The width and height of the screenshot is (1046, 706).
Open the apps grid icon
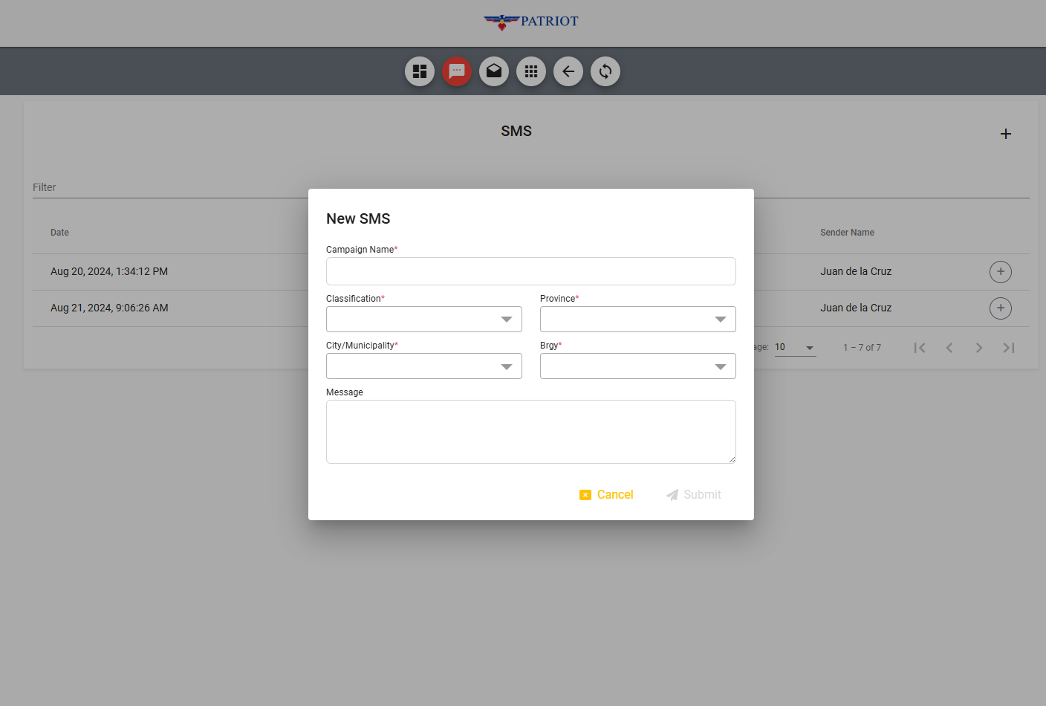click(531, 71)
